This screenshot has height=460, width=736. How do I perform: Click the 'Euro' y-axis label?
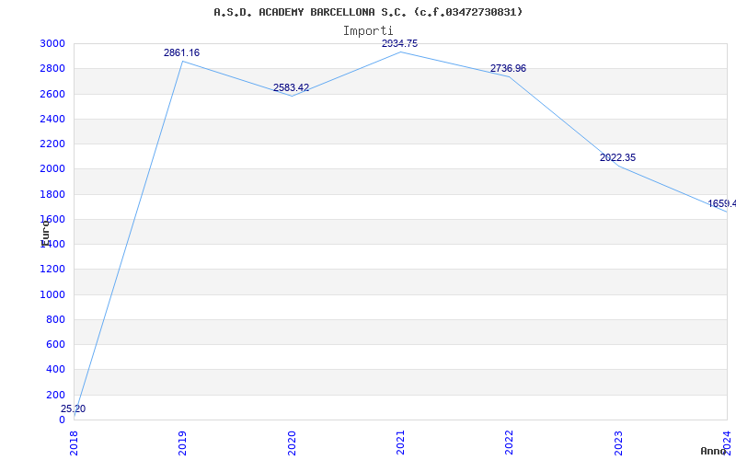coord(45,233)
